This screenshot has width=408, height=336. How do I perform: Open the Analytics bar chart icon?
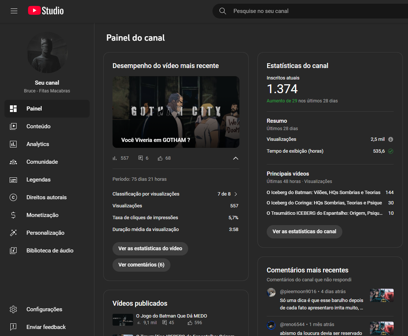(x=13, y=144)
